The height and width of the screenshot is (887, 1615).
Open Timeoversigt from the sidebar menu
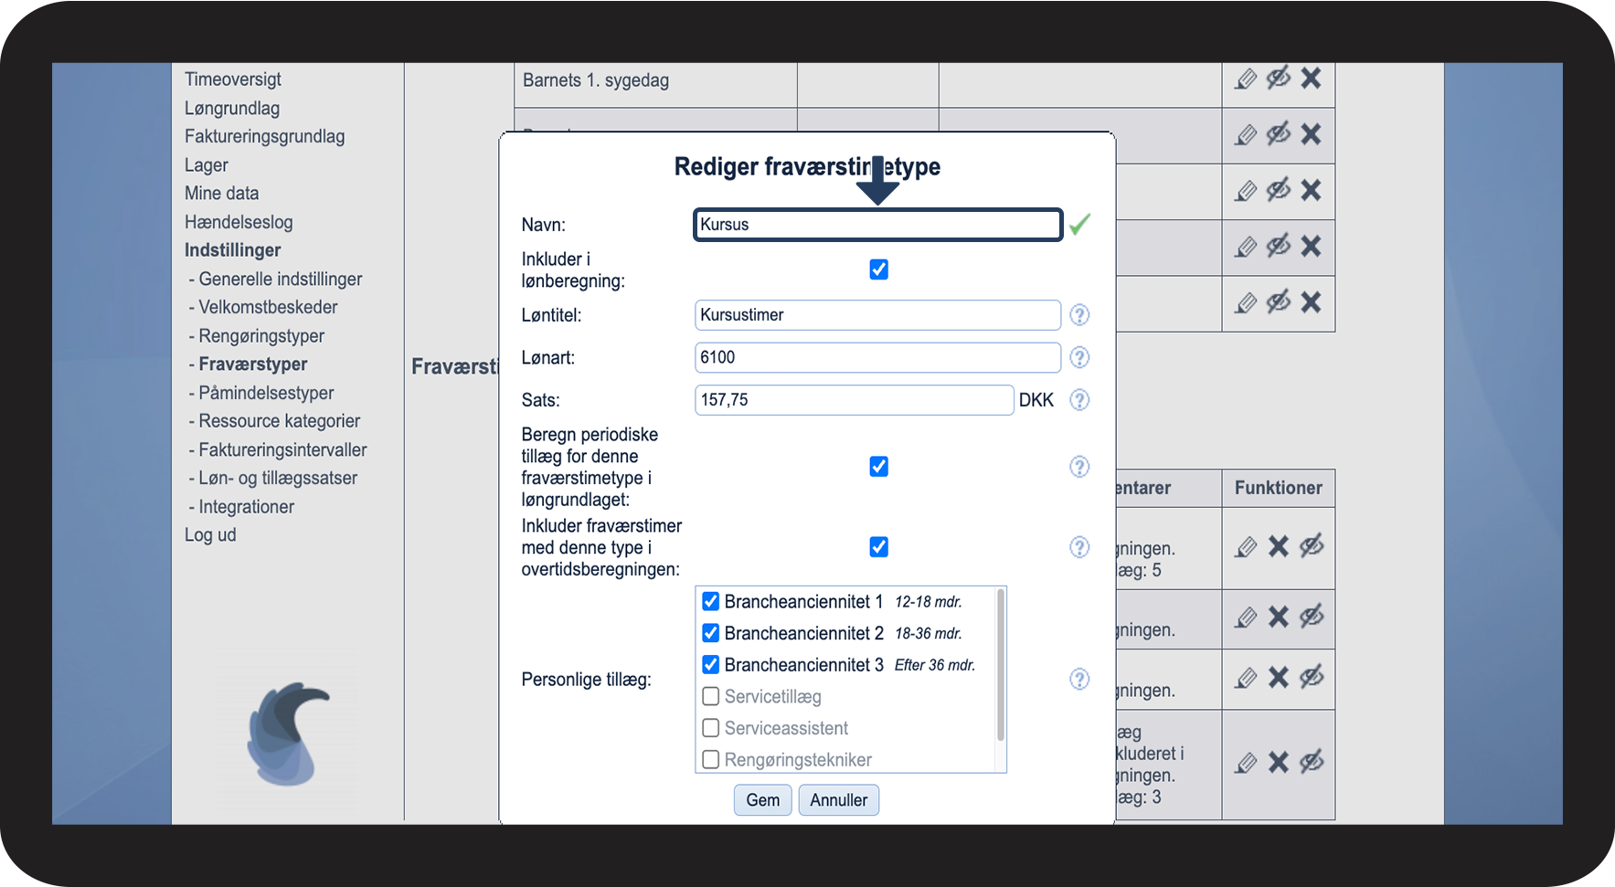click(x=232, y=79)
